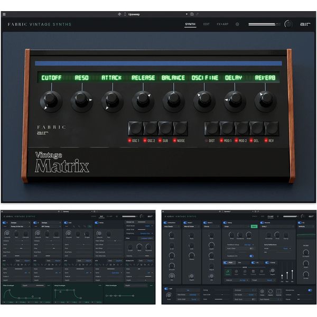317x317 pixels.
Task: Open the Distortion type dropdown in FX+ARP window
Action: pyautogui.click(x=171, y=227)
